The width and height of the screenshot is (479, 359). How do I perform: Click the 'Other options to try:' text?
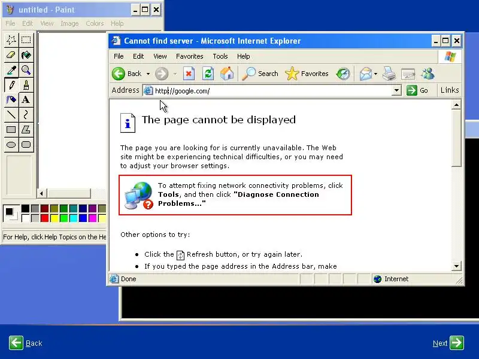point(155,235)
